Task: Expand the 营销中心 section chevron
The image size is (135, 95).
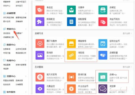Action: [x=26, y=29]
